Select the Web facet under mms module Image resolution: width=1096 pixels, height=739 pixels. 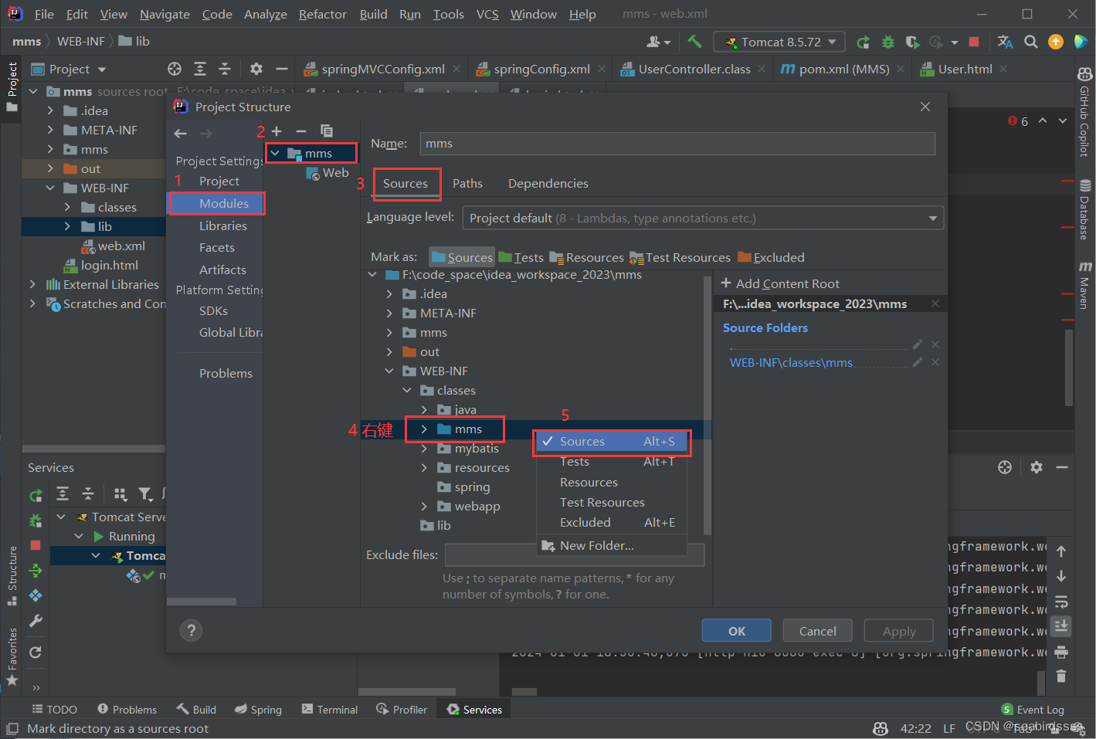pyautogui.click(x=328, y=173)
